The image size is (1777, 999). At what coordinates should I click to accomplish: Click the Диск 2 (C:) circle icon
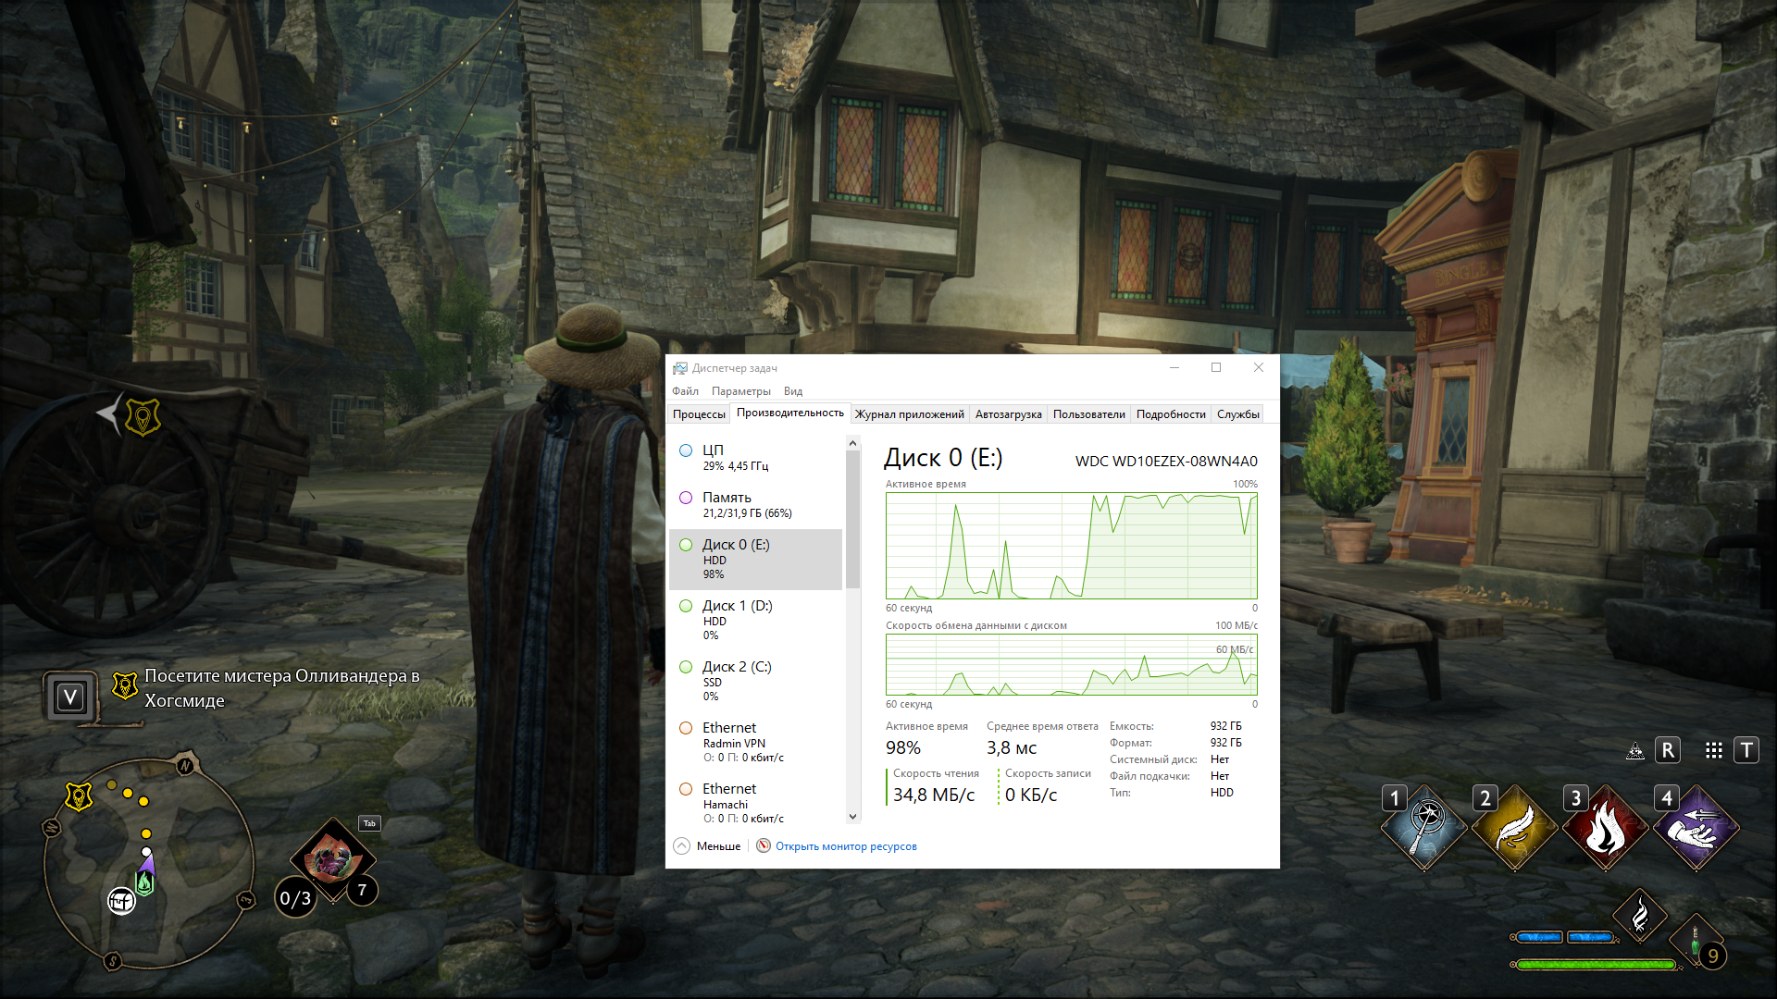(686, 667)
